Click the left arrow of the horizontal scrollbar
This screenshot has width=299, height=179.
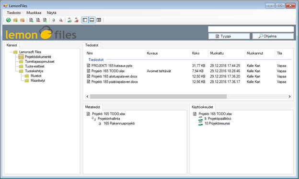pos(87,97)
